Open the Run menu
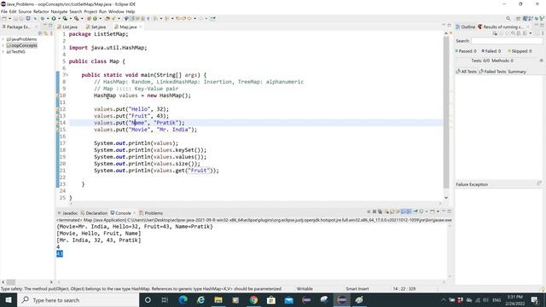Image resolution: width=546 pixels, height=307 pixels. pyautogui.click(x=102, y=11)
